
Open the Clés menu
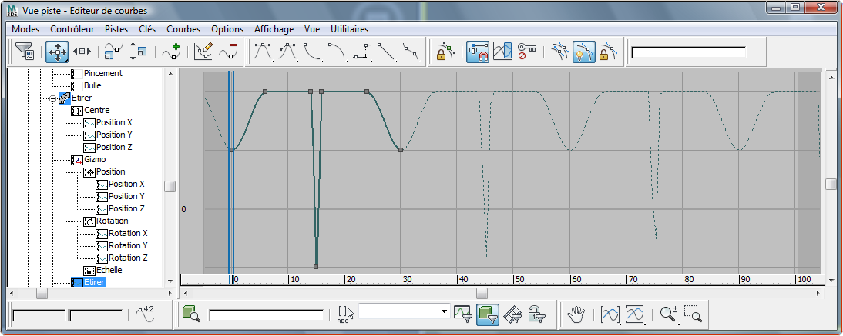(x=147, y=29)
